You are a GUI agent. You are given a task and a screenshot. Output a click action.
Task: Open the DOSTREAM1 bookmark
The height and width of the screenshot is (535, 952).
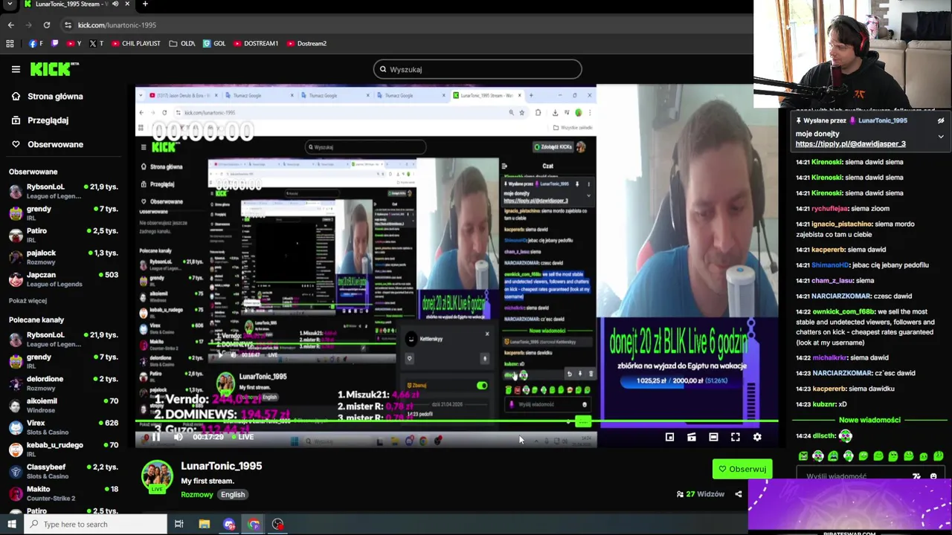click(x=256, y=43)
